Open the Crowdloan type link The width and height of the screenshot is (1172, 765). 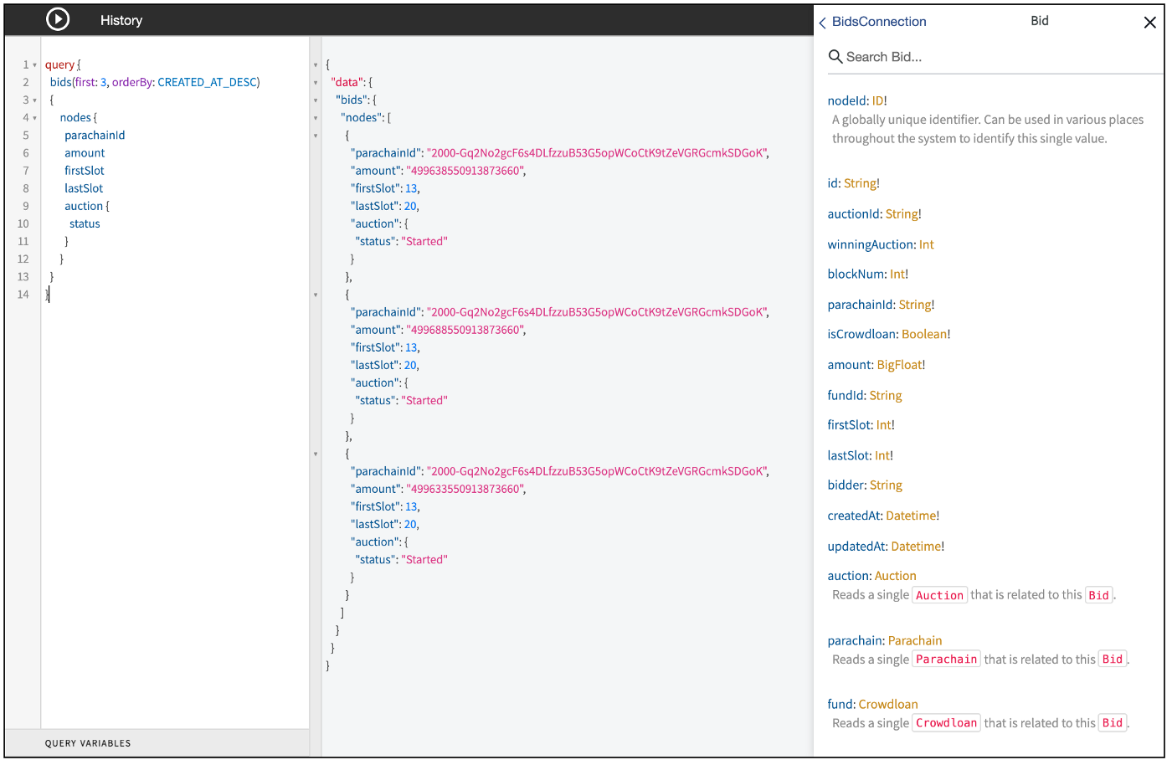click(888, 704)
